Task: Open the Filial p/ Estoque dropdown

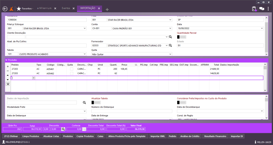Action: pos(85,28)
